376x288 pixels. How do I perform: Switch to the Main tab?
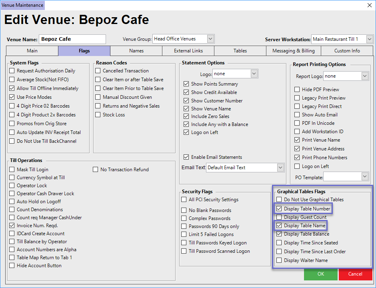[x=32, y=51]
